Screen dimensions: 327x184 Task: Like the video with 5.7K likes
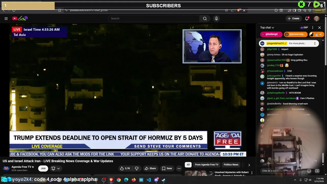(125, 168)
